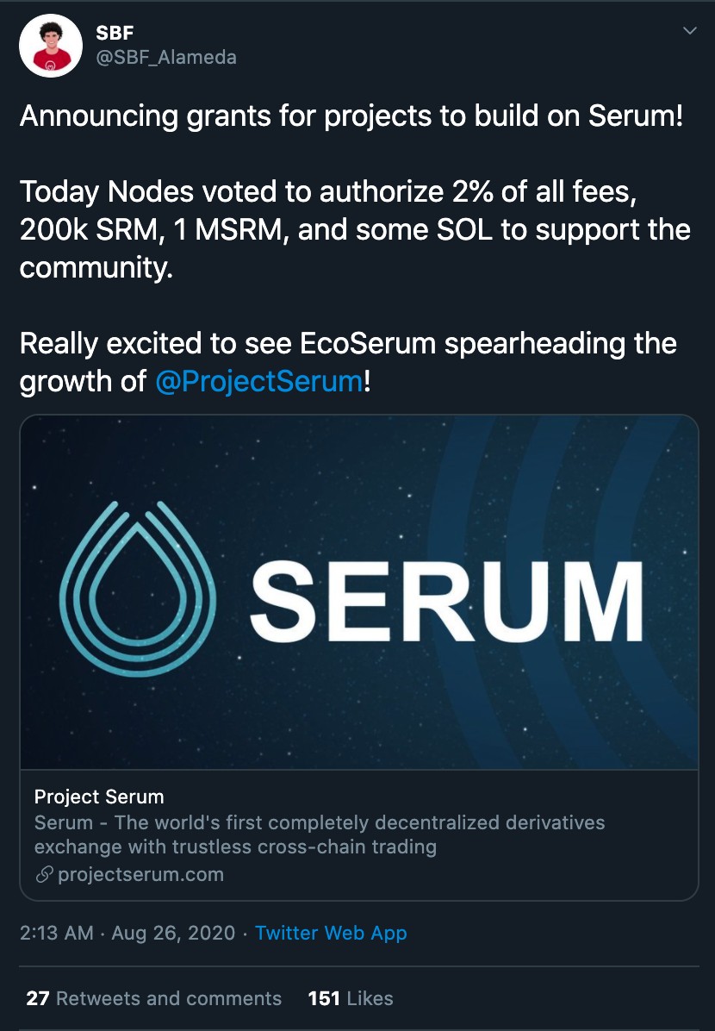This screenshot has height=1031, width=715.
Task: Click the 'Really excited to see EcoSerum' sentence
Action: coord(348,343)
